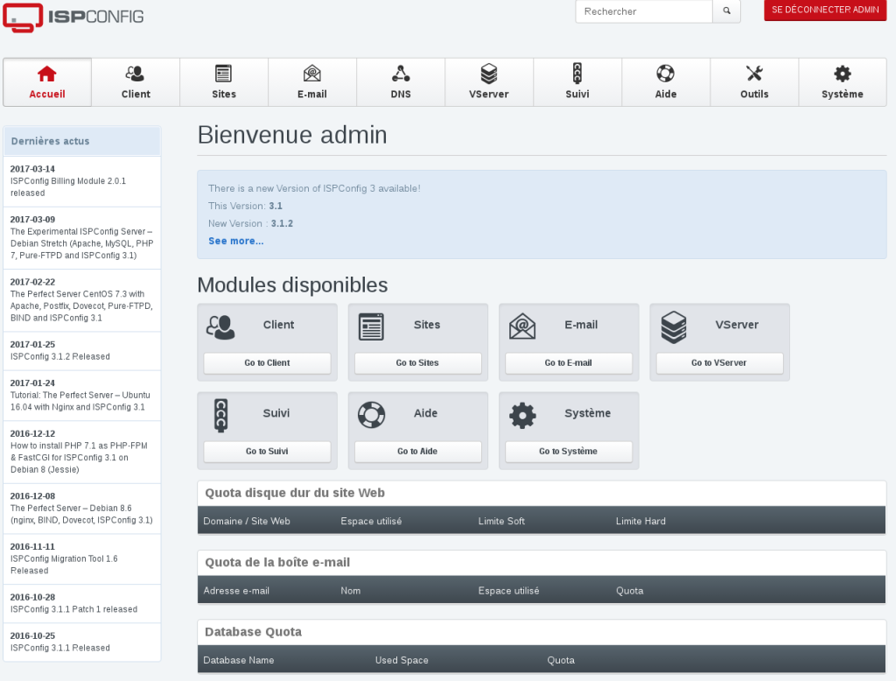The height and width of the screenshot is (681, 896).
Task: Click the Go to Client button
Action: 267,363
